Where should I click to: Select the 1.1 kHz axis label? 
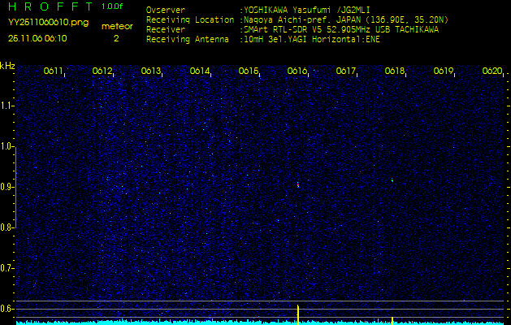[x=7, y=106]
